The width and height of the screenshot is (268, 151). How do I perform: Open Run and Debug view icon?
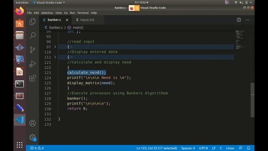(x=33, y=64)
